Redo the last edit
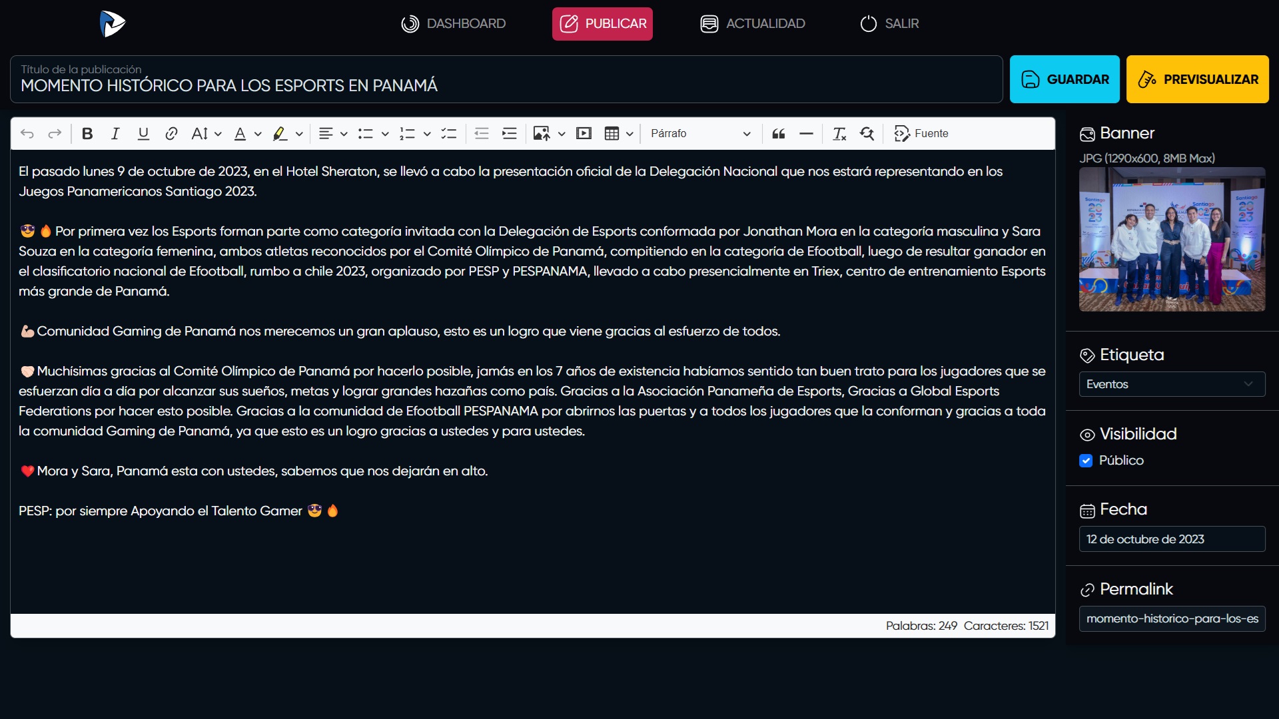1279x719 pixels. (x=55, y=134)
